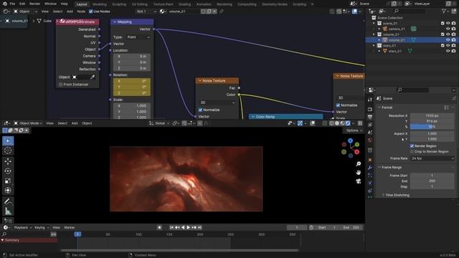Open the viewport Options button
Viewport: 459px width, 258px height.
click(354, 130)
